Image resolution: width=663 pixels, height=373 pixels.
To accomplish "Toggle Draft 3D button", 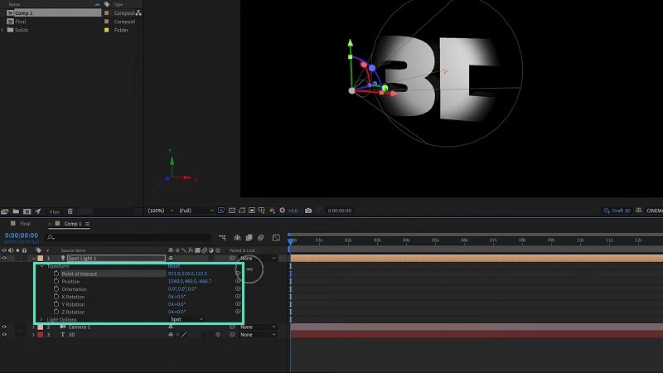I will tap(617, 211).
